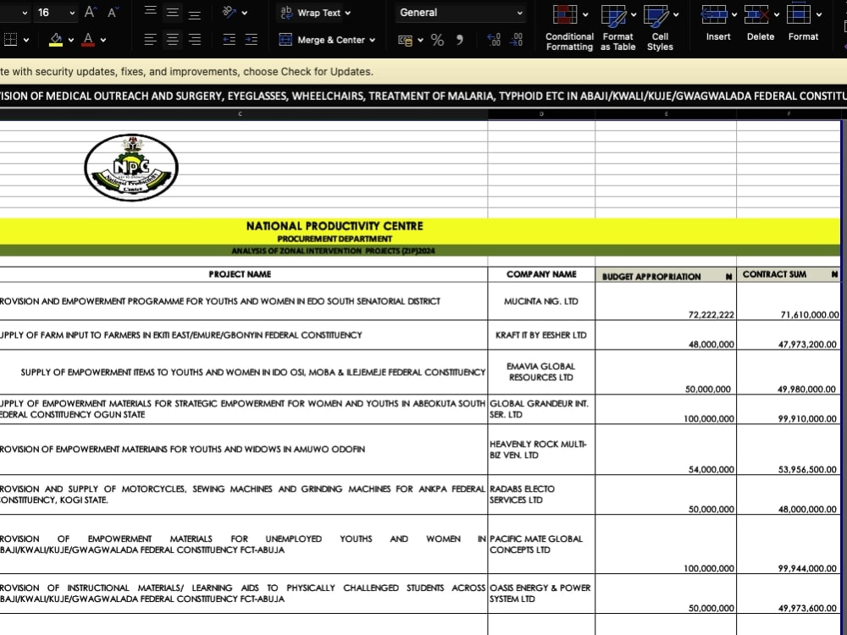Toggle Wrap Text on the cell
Image resolution: width=847 pixels, height=635 pixels.
[x=310, y=13]
